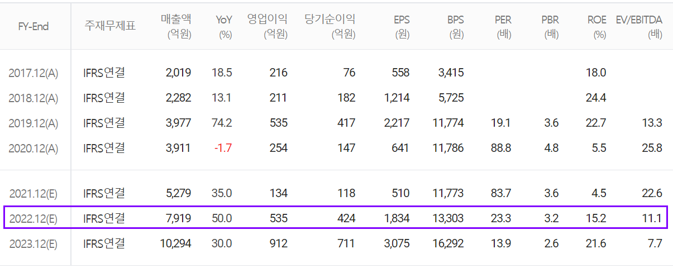Click net income 711 for 2023
Image resolution: width=673 pixels, height=268 pixels.
point(346,243)
